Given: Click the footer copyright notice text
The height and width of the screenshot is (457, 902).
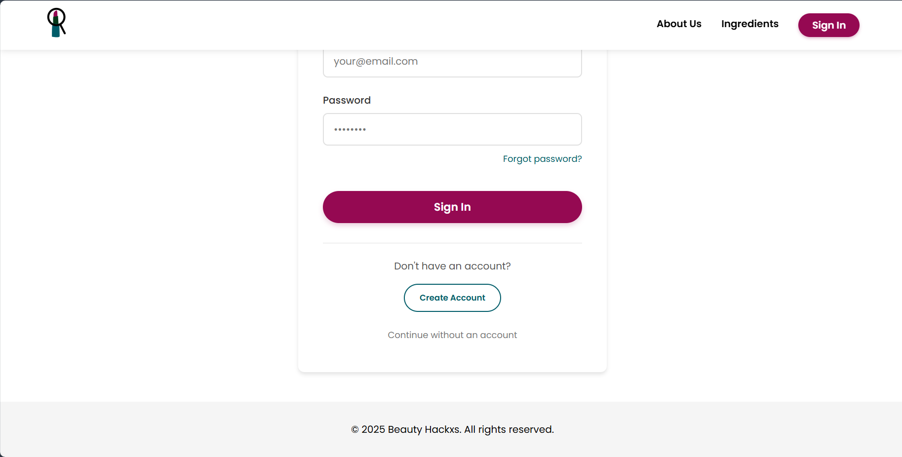Looking at the screenshot, I should click(452, 429).
